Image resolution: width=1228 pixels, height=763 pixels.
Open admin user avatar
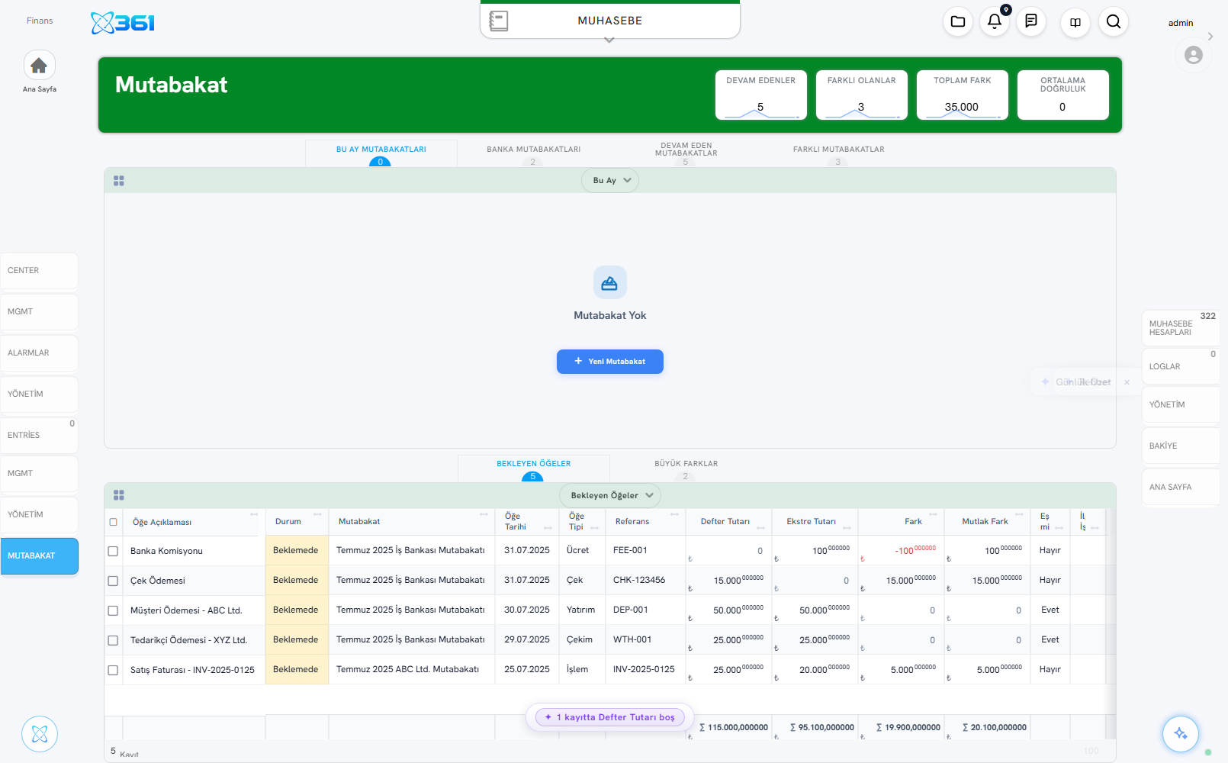tap(1194, 55)
